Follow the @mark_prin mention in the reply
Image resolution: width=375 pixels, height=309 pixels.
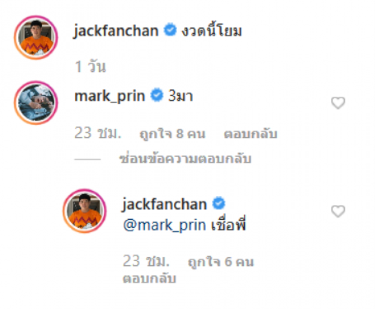coord(165,225)
